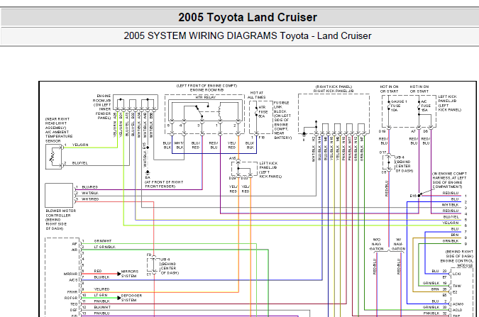Select the HTR RELAY label
This screenshot has width=479, height=317.
click(x=206, y=97)
